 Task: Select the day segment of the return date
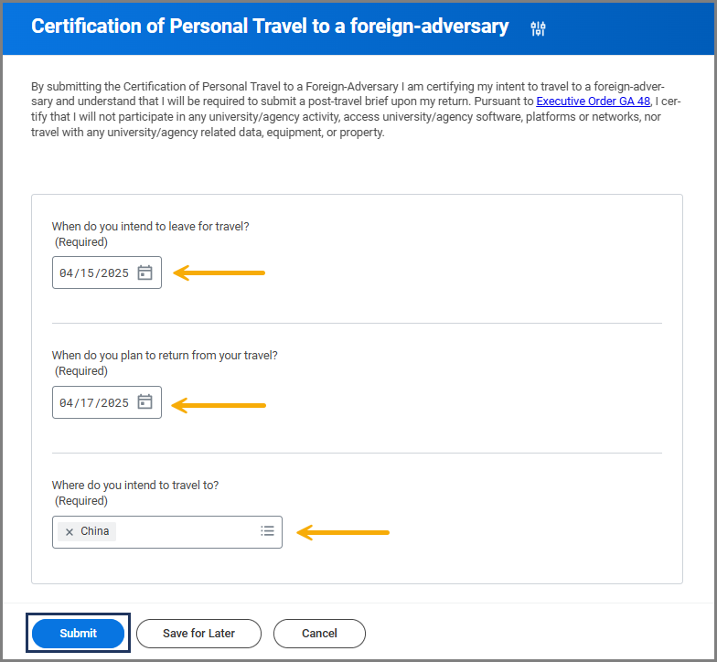[87, 403]
